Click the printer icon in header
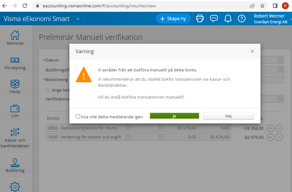 200,18
